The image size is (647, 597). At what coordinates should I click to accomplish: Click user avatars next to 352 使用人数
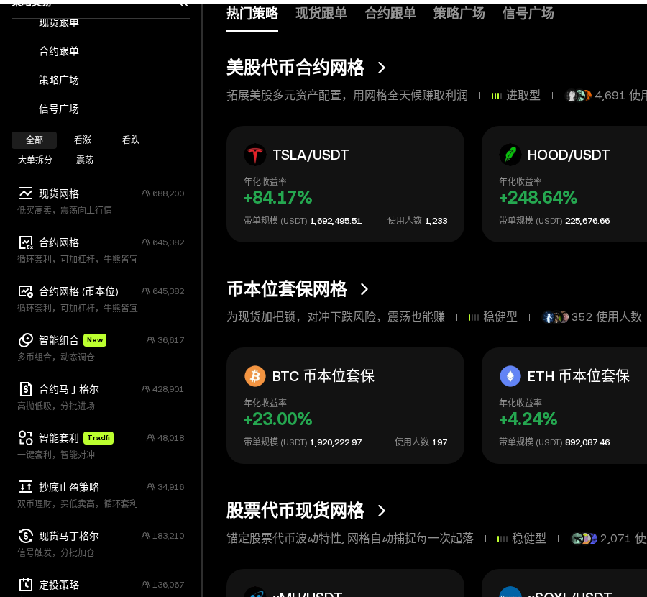pyautogui.click(x=555, y=317)
